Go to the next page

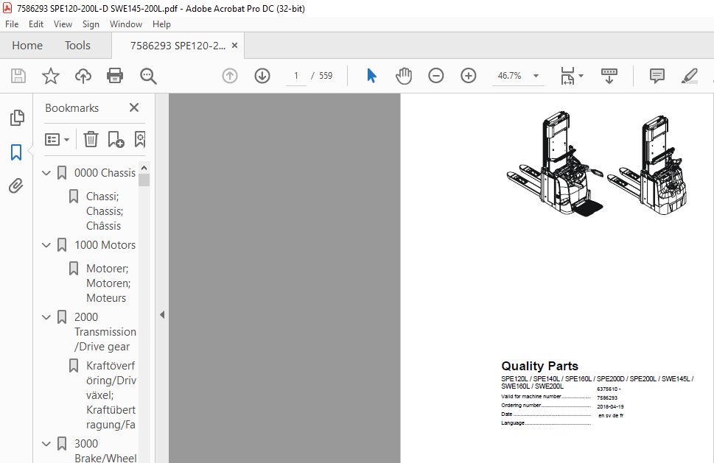click(262, 76)
